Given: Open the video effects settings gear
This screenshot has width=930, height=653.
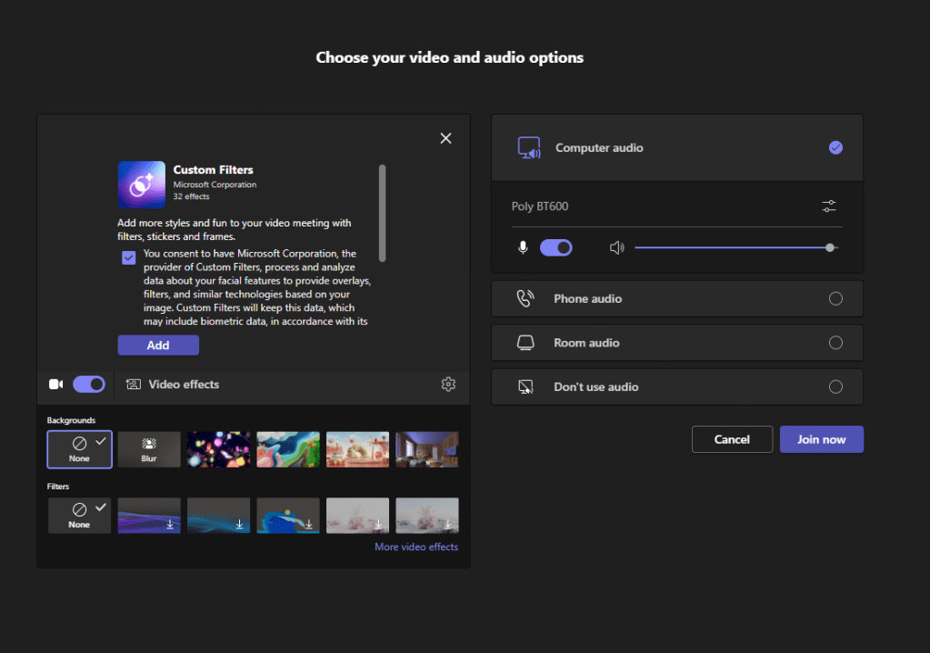Looking at the screenshot, I should pyautogui.click(x=448, y=384).
